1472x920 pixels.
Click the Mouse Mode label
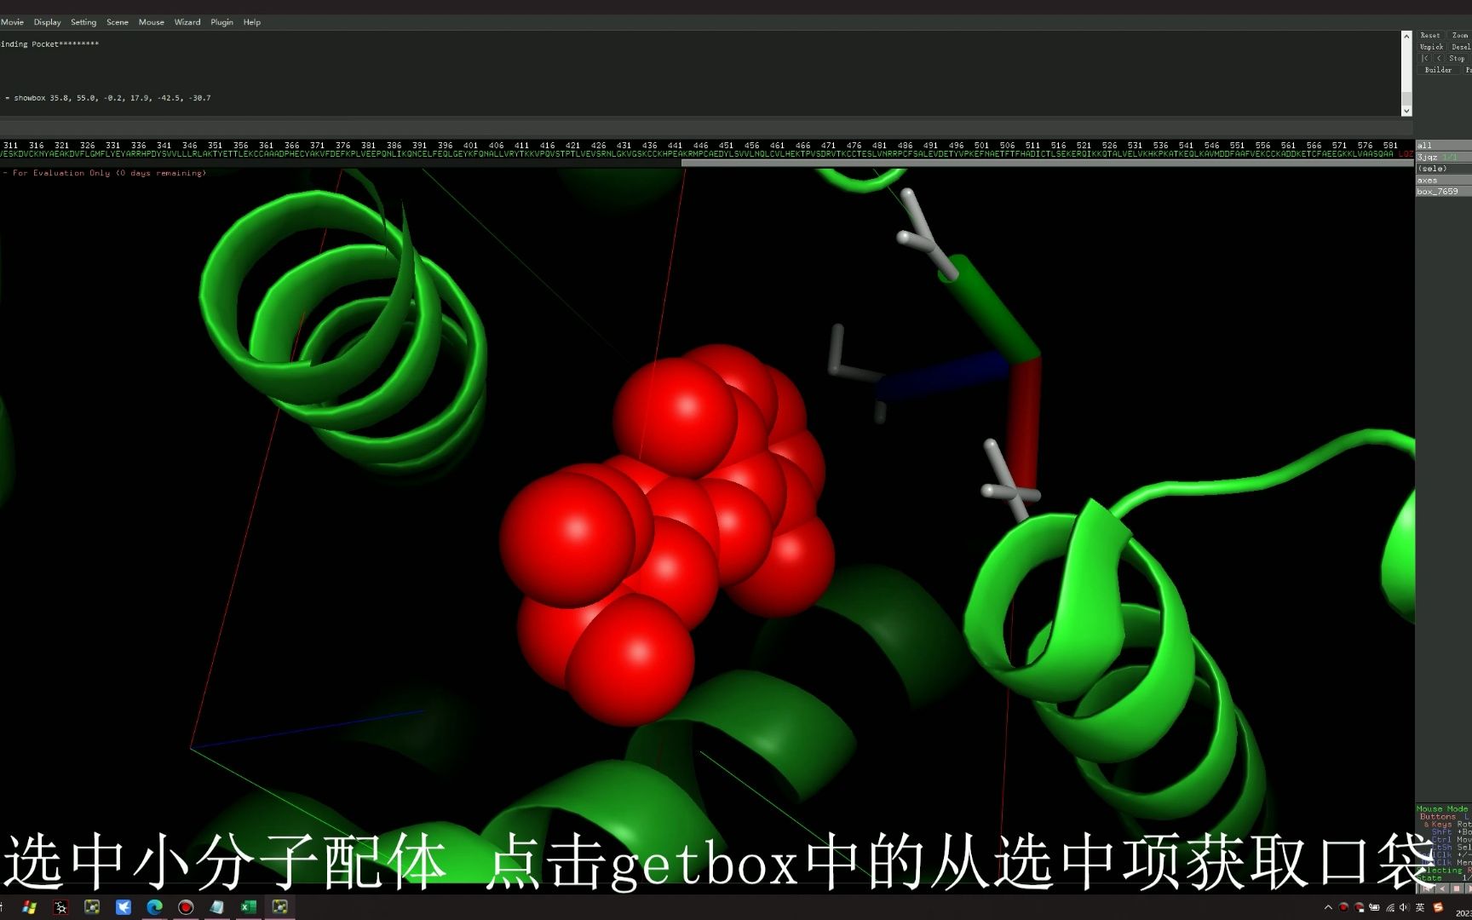point(1442,809)
